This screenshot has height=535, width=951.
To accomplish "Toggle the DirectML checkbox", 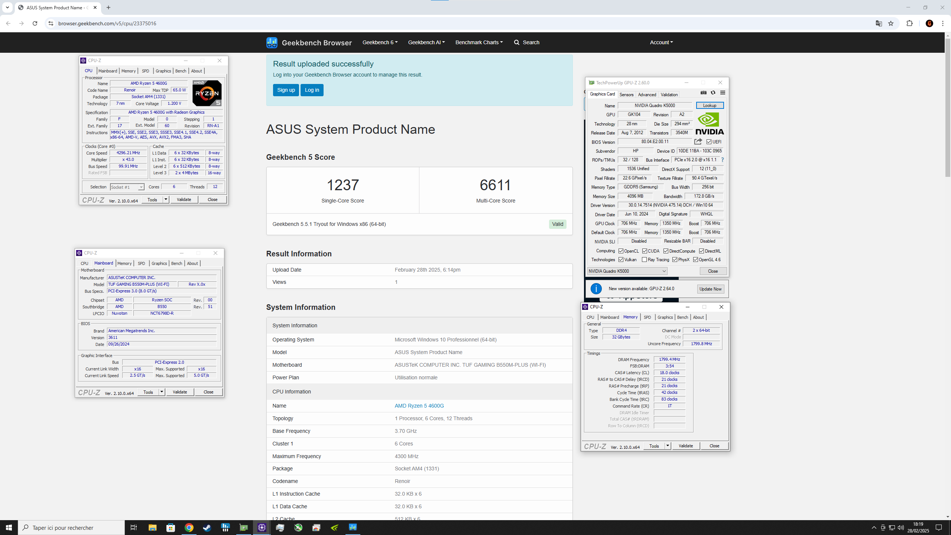I will coord(701,251).
